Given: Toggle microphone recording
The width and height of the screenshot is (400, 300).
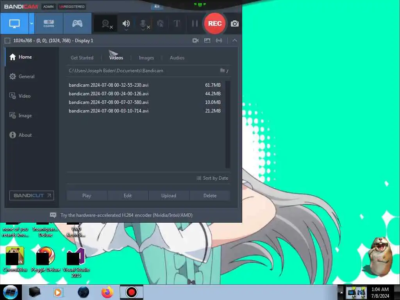Looking at the screenshot, I should pyautogui.click(x=144, y=24).
